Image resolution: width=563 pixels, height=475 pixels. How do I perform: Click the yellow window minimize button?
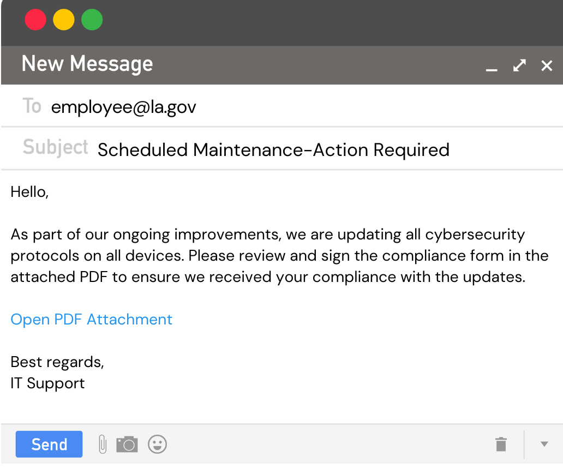pos(64,20)
